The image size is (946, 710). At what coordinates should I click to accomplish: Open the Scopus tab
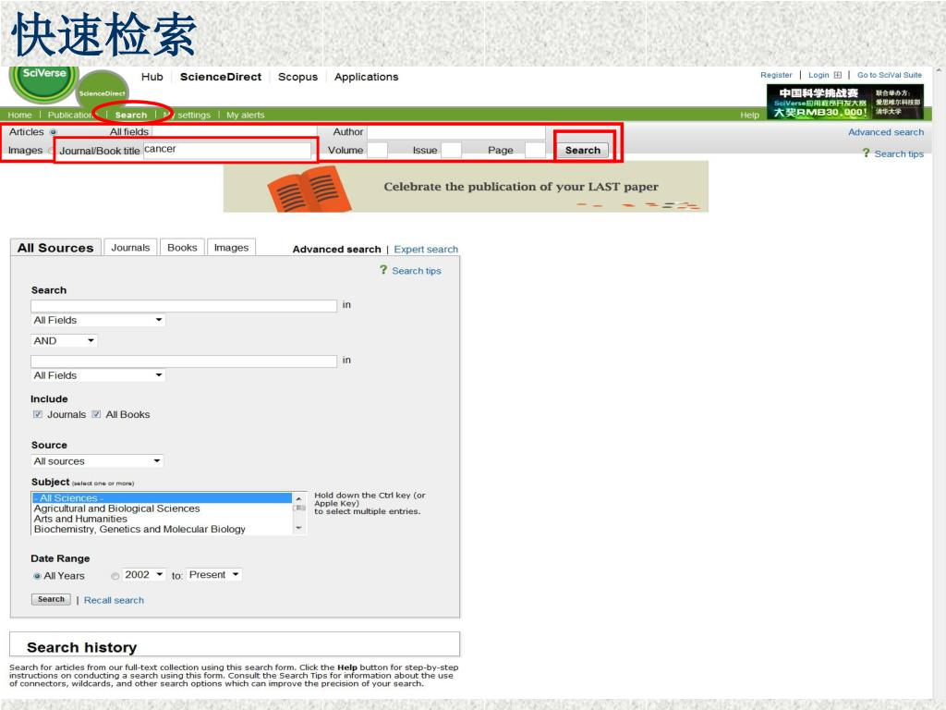(x=297, y=77)
